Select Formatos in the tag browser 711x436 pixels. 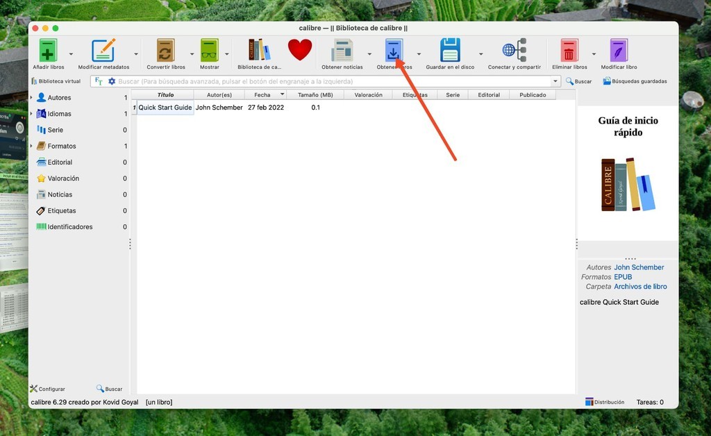pos(62,146)
